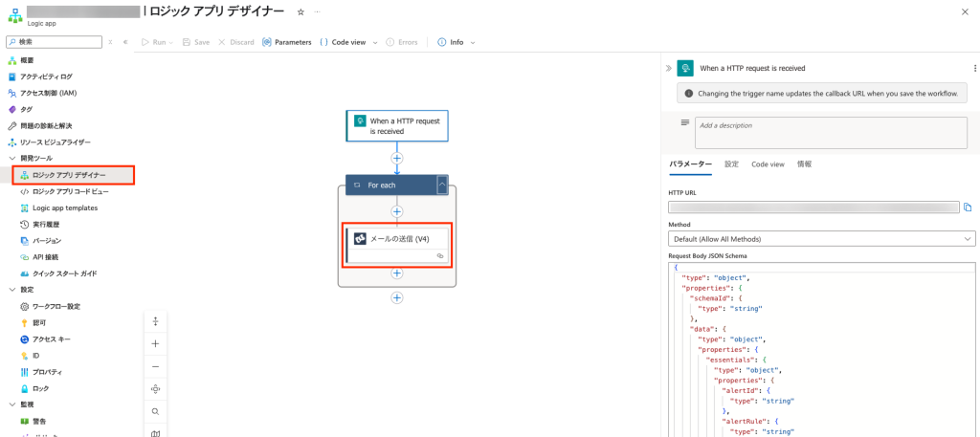Open API 接続 sidebar item
980x437 pixels.
click(x=46, y=257)
